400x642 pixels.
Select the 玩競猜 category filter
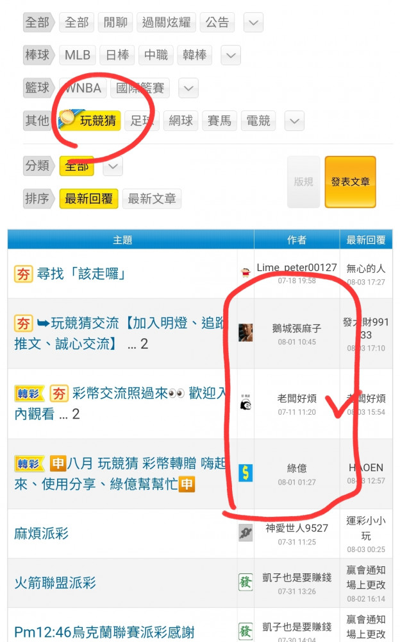pos(90,121)
